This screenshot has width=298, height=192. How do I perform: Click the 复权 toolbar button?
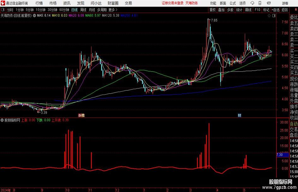tap(213, 10)
